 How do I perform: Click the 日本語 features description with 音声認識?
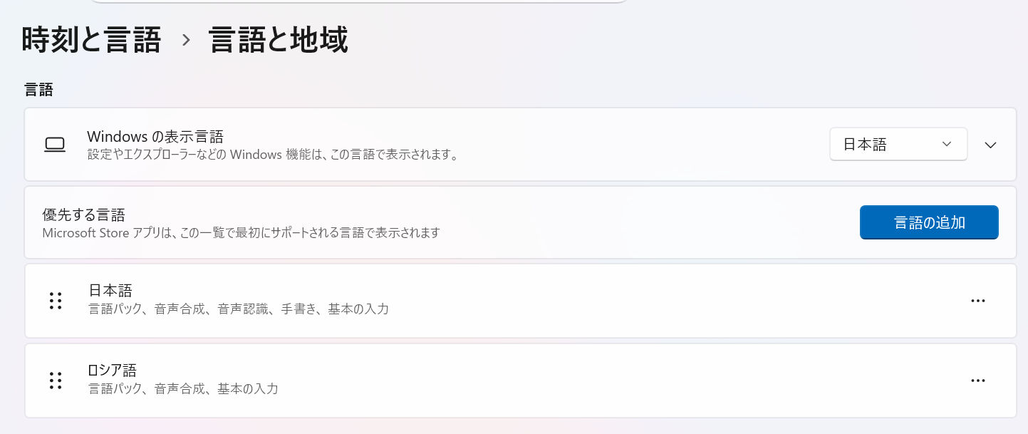pyautogui.click(x=238, y=309)
